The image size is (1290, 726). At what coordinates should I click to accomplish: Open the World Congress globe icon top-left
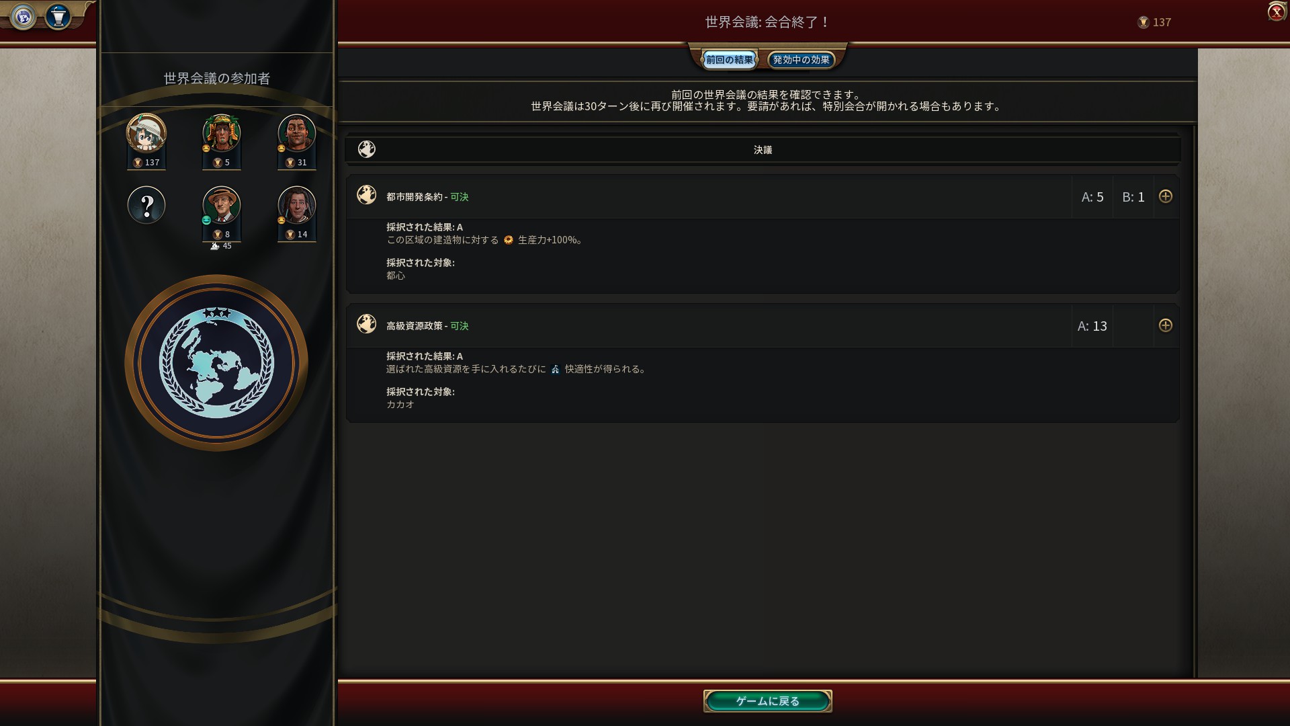click(x=24, y=16)
